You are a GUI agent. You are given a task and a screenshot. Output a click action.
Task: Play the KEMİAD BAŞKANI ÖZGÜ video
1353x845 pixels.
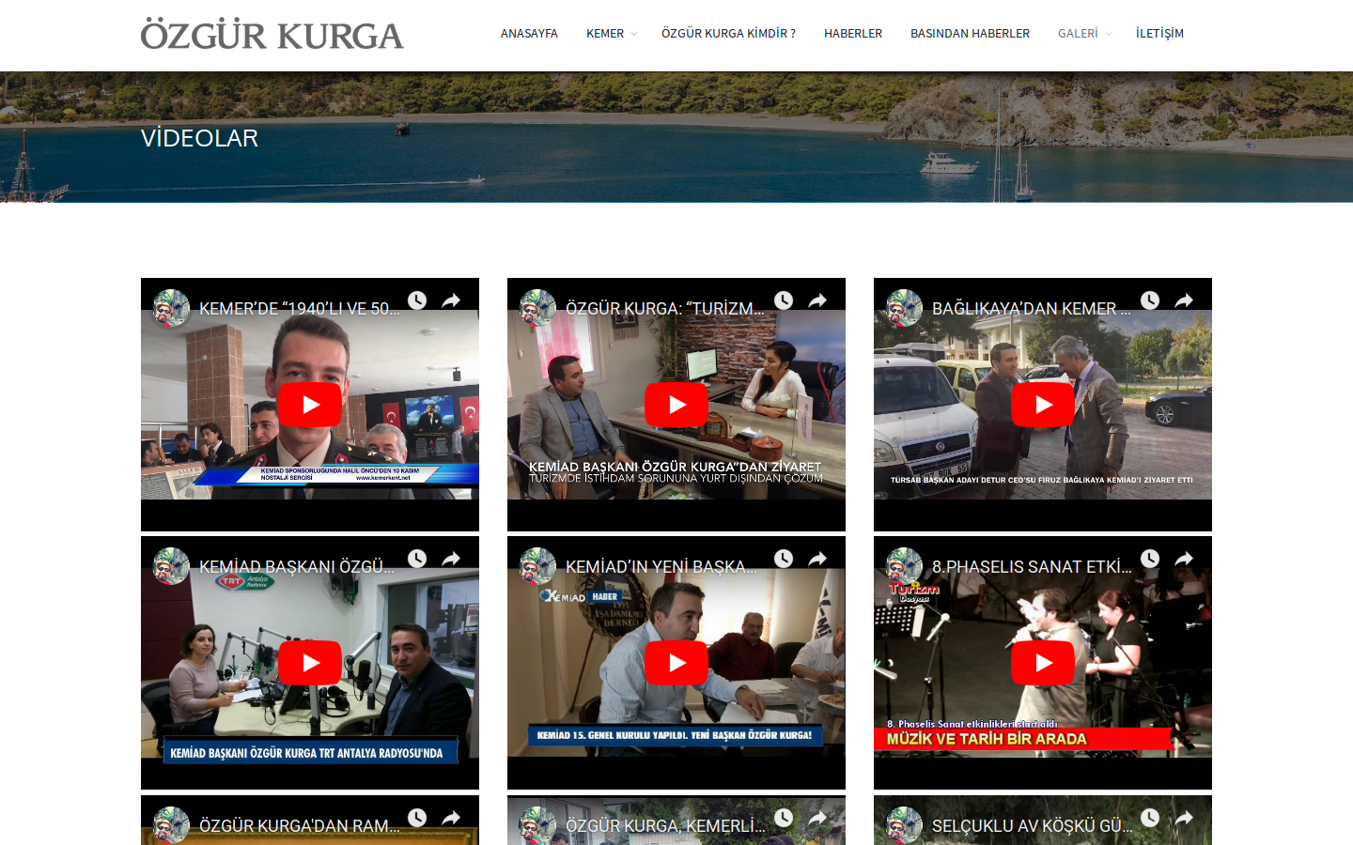(x=310, y=663)
